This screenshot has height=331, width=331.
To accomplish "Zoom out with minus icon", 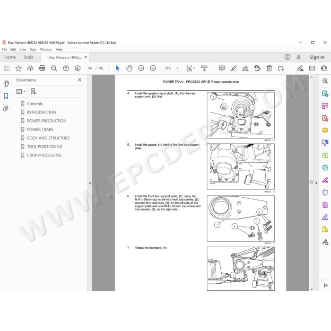I will click(x=141, y=68).
